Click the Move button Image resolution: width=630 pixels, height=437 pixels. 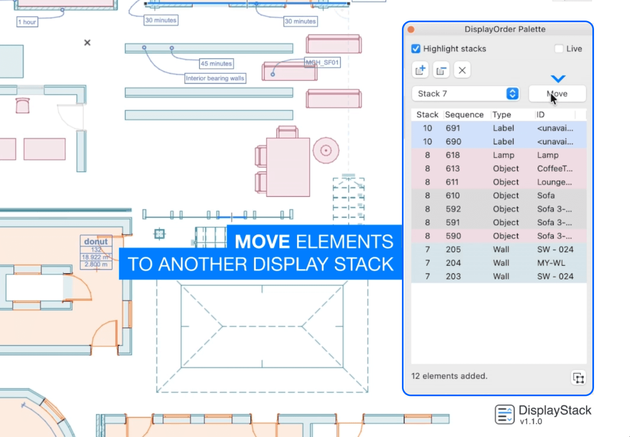pos(557,94)
